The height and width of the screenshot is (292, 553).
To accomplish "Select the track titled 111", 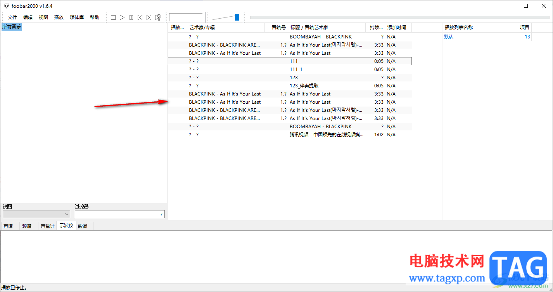I will pos(294,61).
